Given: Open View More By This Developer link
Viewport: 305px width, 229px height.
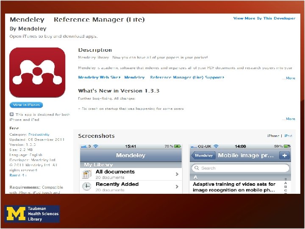Looking at the screenshot, I should click(264, 18).
